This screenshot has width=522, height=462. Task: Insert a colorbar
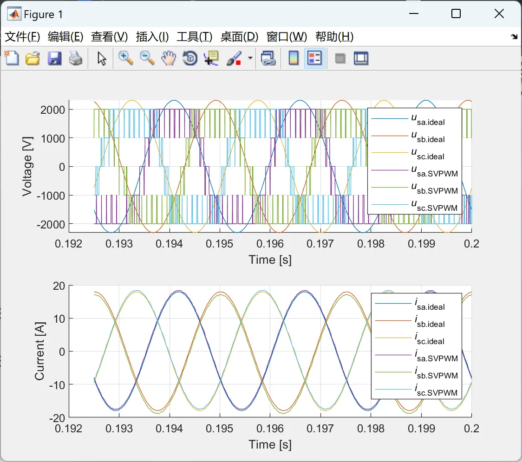[x=294, y=58]
